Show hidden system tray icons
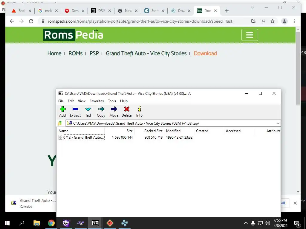 point(246,223)
